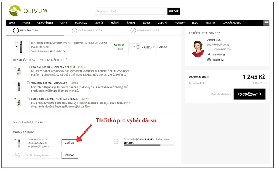Click the Zpět do obchodu link

tap(221, 94)
